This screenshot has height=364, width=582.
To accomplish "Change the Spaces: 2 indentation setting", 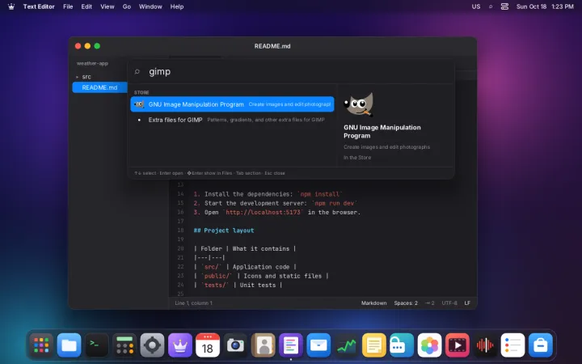I will [406, 303].
